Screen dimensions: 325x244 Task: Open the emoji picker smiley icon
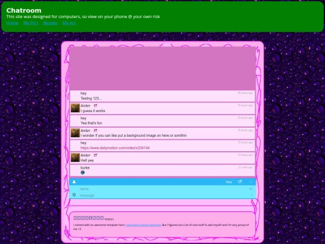pos(74,195)
